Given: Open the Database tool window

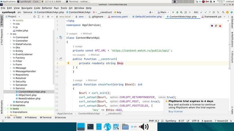Looking at the screenshot, I should (x=232, y=22).
